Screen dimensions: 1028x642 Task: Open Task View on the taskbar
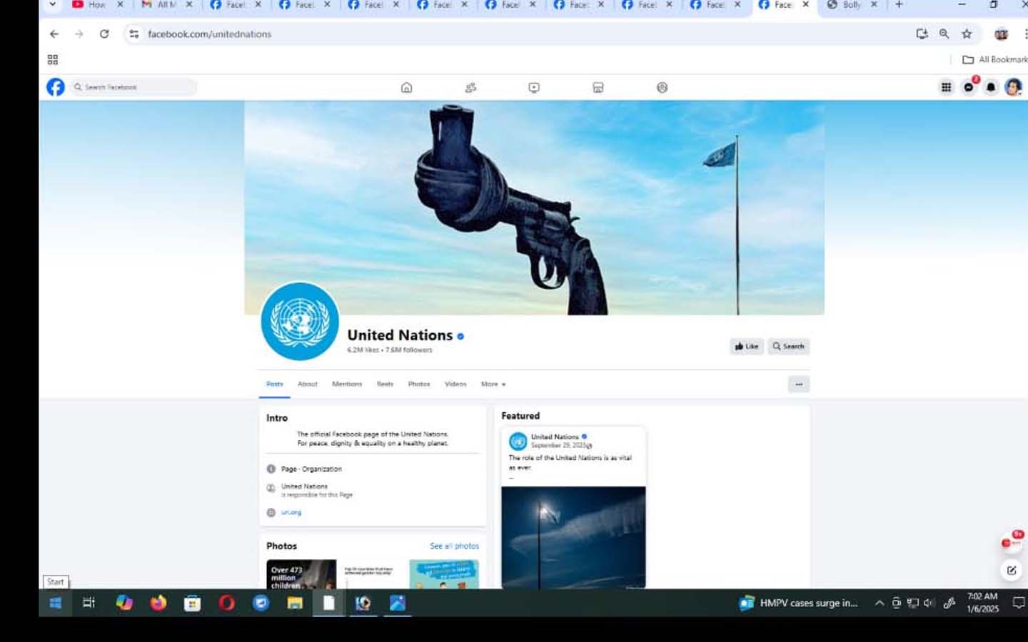(x=89, y=603)
